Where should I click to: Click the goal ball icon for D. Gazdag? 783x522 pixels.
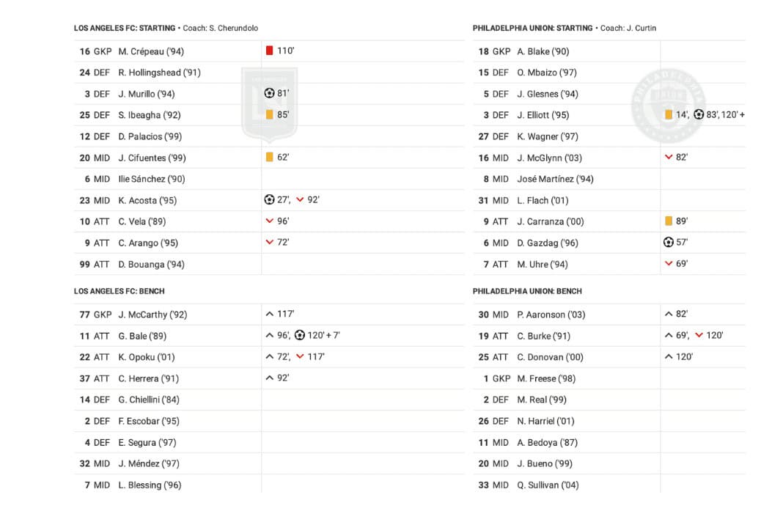click(668, 242)
